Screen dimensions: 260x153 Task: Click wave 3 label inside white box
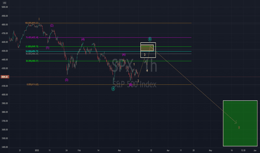145,55
